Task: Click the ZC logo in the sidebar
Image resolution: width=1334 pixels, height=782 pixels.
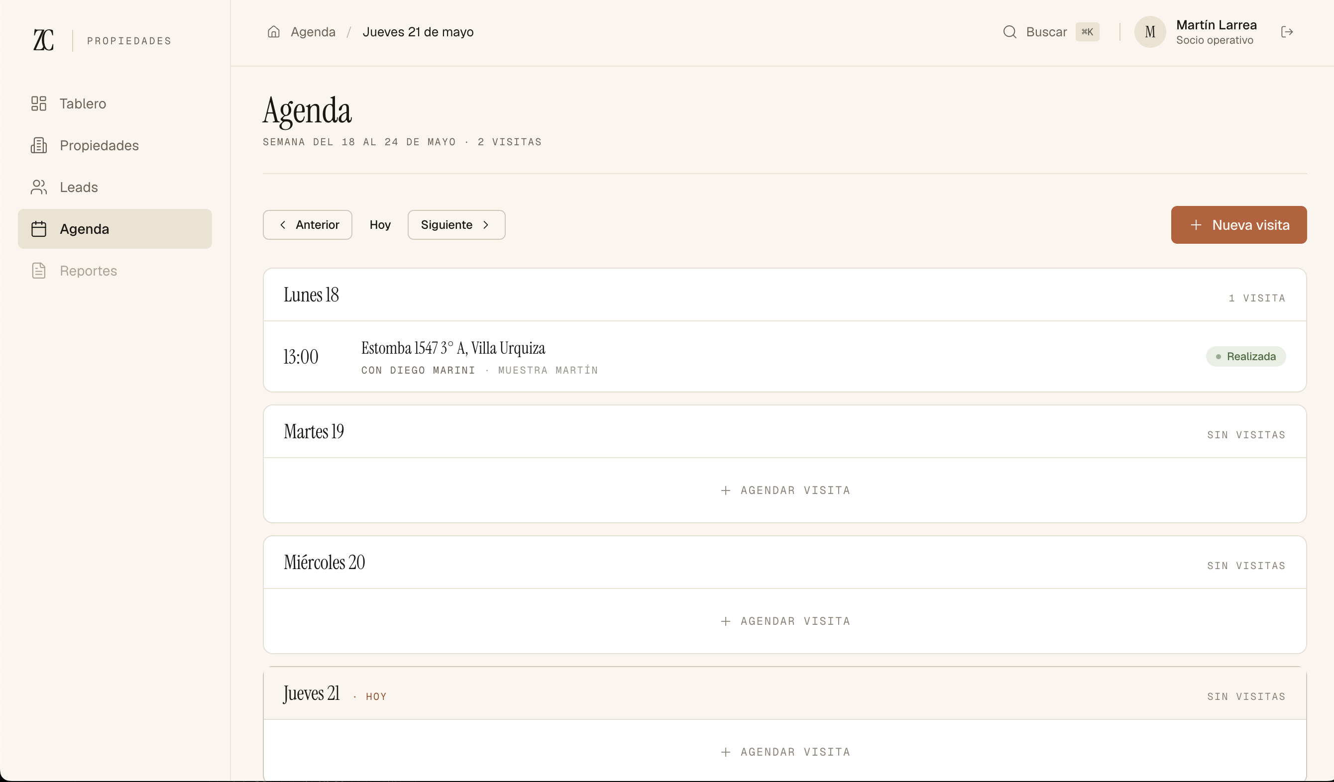Action: click(43, 40)
